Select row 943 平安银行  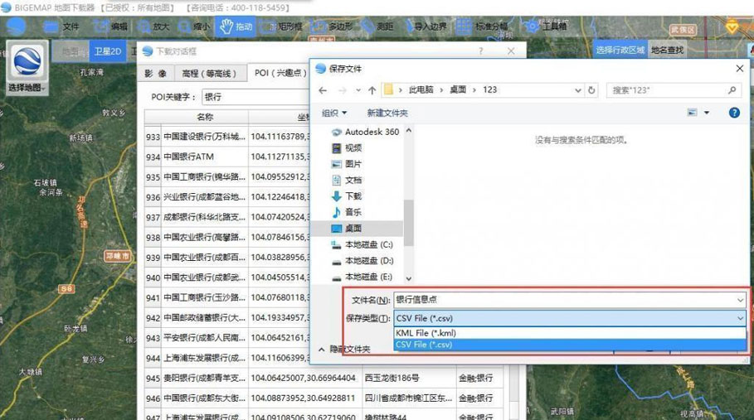coord(227,338)
